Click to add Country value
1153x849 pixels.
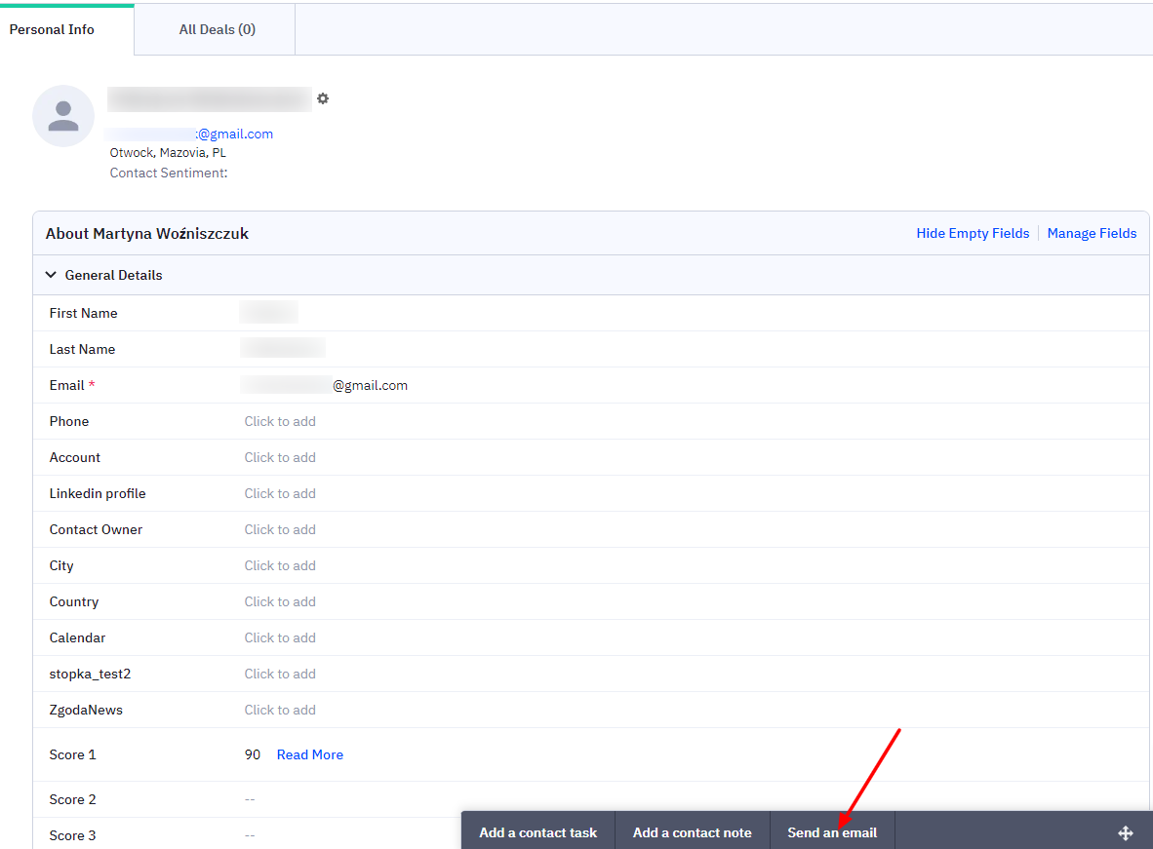pyautogui.click(x=280, y=601)
